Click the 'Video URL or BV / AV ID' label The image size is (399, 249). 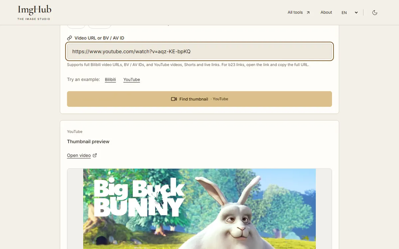click(x=99, y=38)
